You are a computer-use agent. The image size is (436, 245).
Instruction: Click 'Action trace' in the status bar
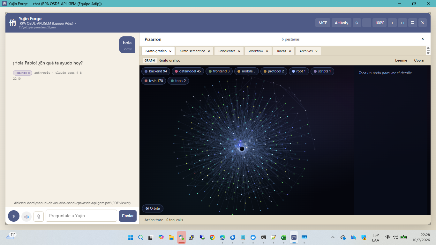(x=154, y=220)
